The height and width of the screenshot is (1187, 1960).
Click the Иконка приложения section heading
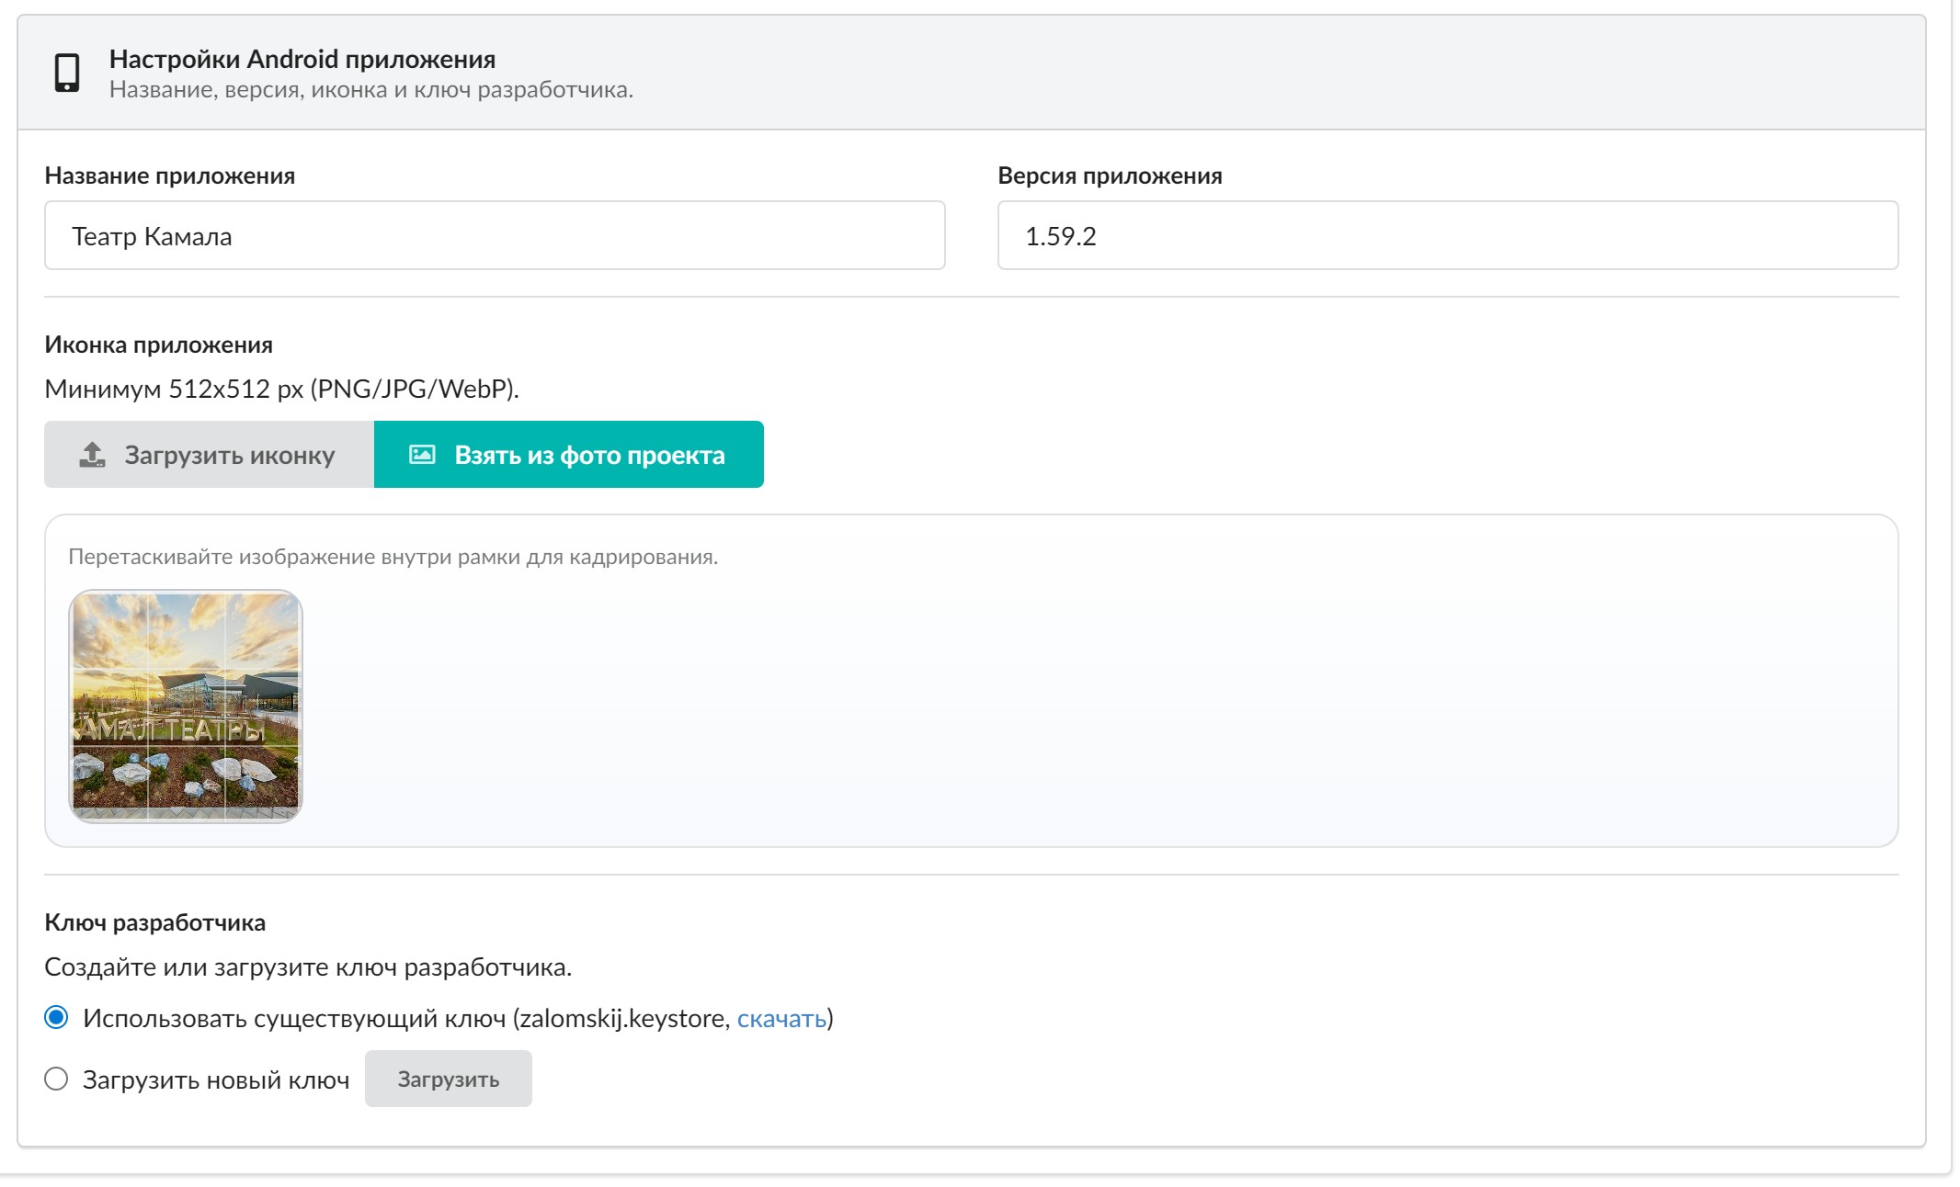(x=158, y=345)
